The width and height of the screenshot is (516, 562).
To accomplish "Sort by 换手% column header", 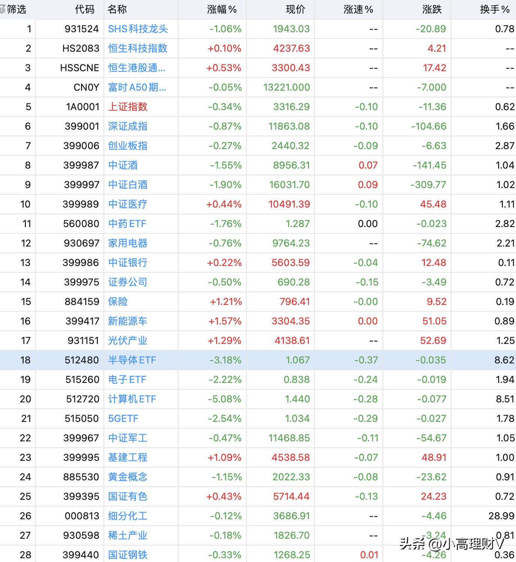I will coord(495,9).
